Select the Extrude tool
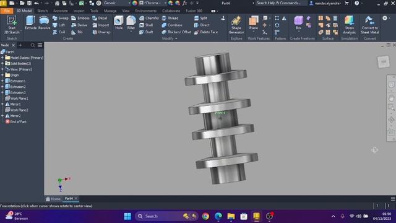 point(30,23)
